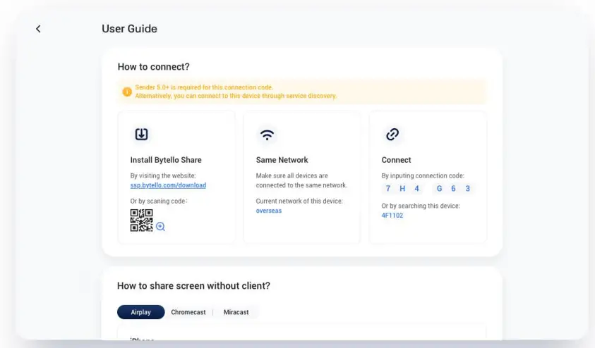Go back using the left arrow
This screenshot has height=348, width=595.
pos(38,29)
